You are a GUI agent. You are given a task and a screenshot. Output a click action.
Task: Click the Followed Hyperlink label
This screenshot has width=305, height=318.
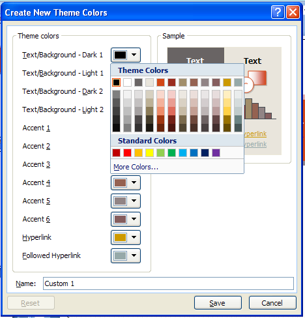(51, 255)
